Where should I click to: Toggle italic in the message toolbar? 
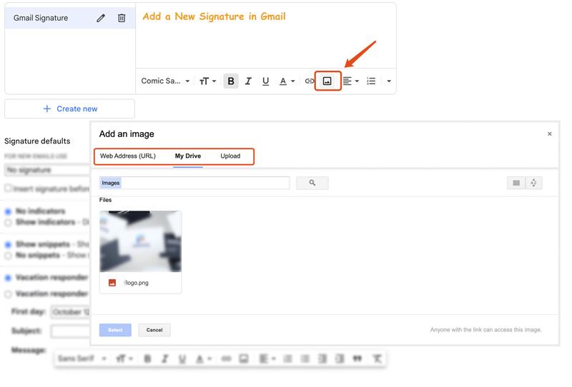(x=165, y=359)
